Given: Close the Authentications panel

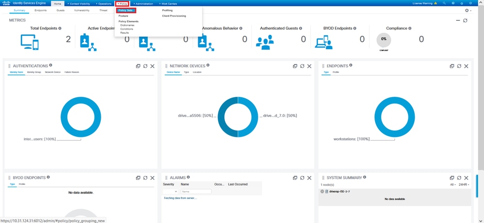Looking at the screenshot, I should click(153, 66).
